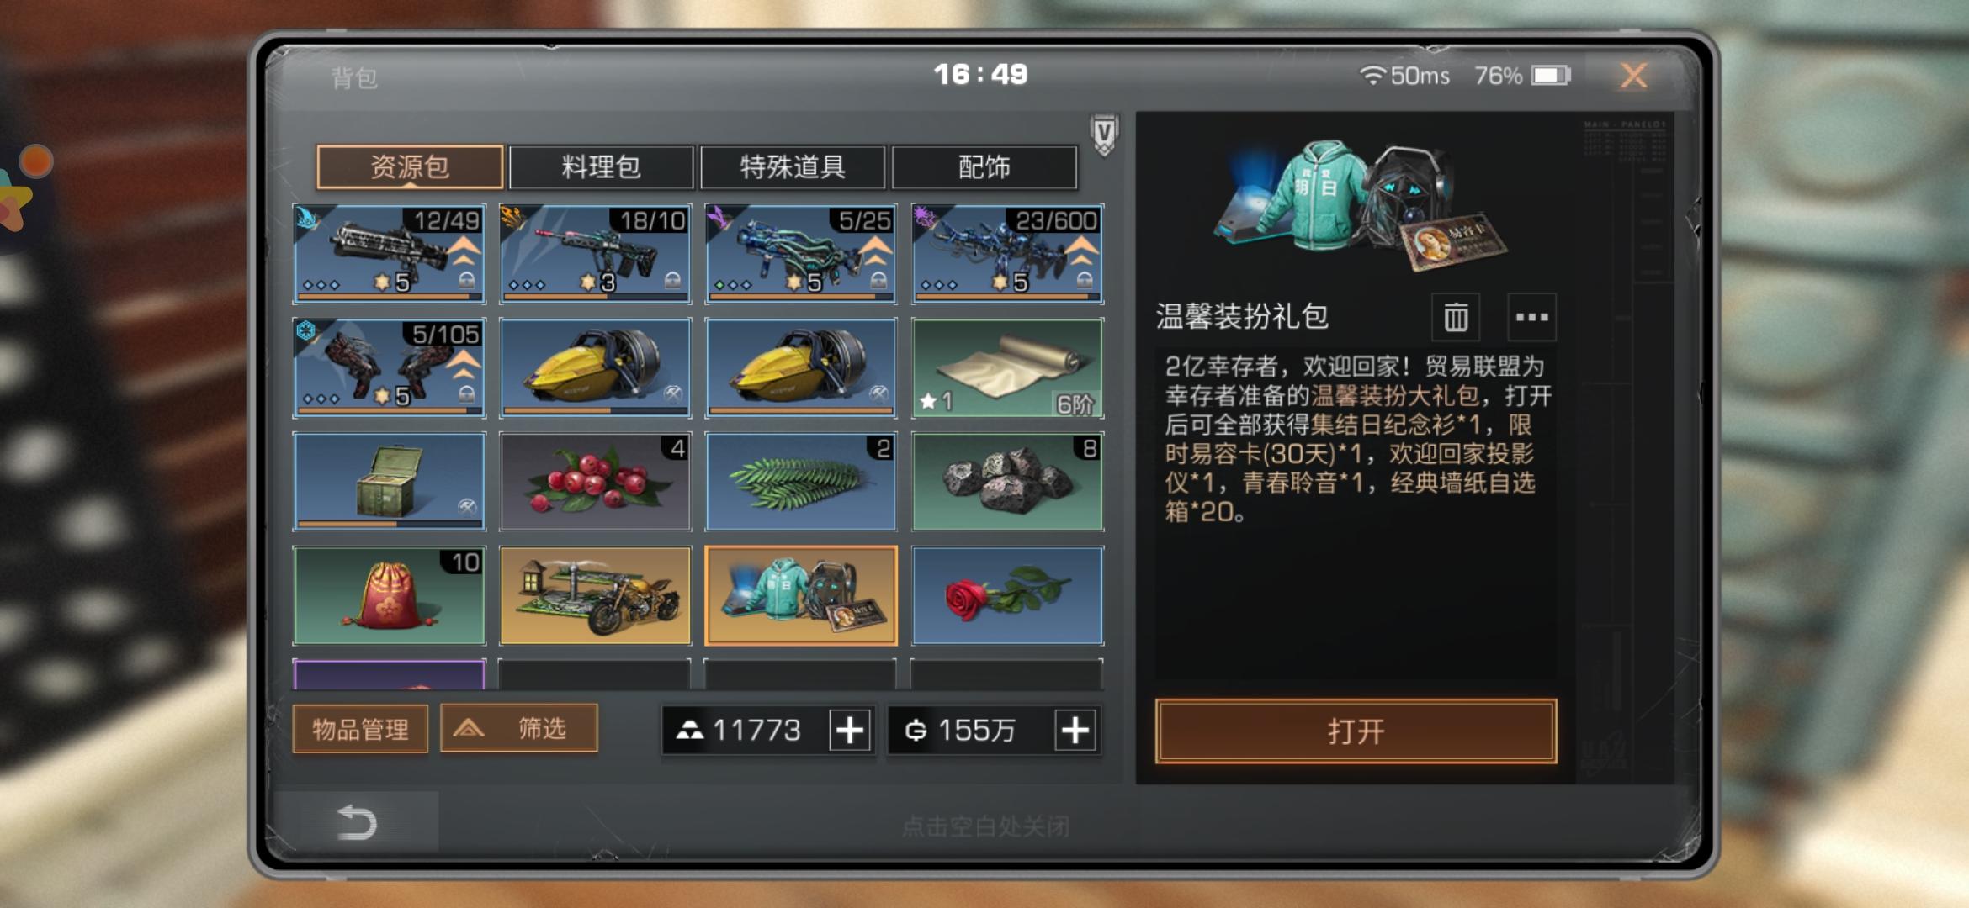Open the 配饰 tab
Image resolution: width=1969 pixels, height=908 pixels.
[984, 166]
